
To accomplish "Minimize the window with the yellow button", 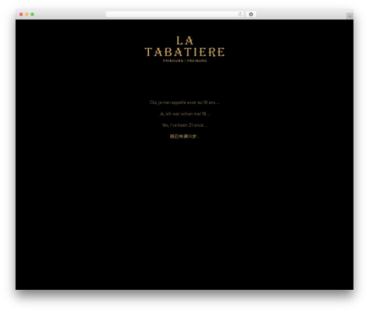I will point(27,15).
